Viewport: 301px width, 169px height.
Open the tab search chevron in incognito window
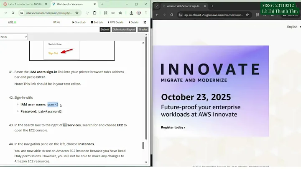157,6
